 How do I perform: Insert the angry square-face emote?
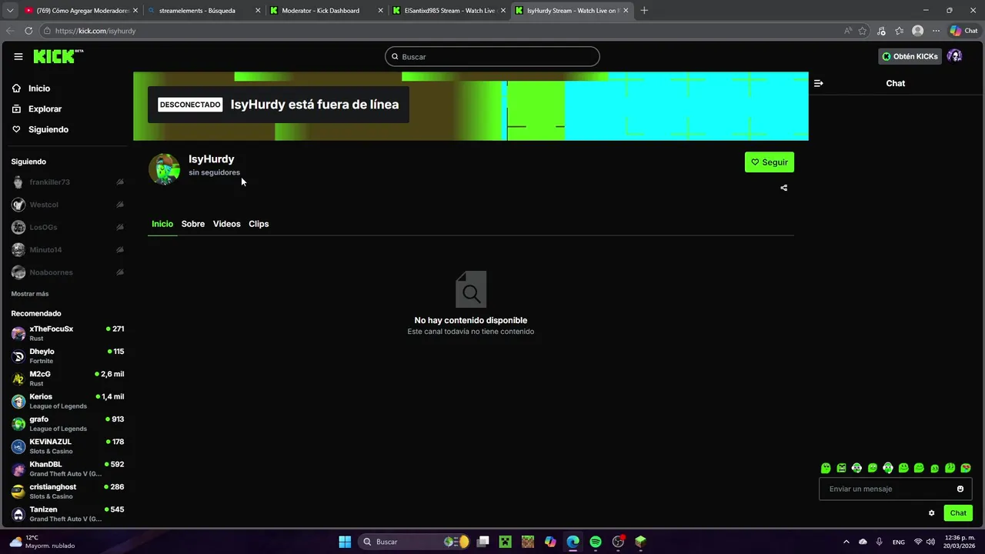tap(841, 468)
